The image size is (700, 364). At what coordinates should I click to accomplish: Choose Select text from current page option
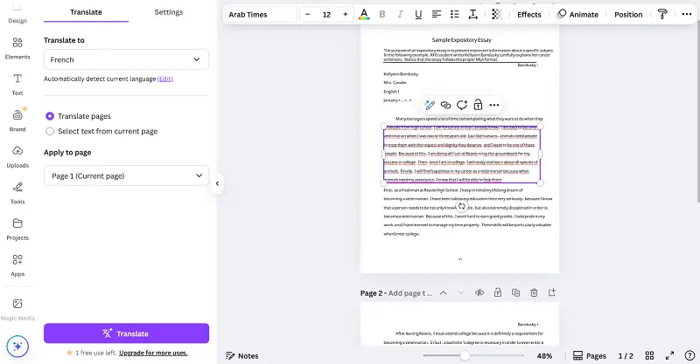[x=50, y=131]
